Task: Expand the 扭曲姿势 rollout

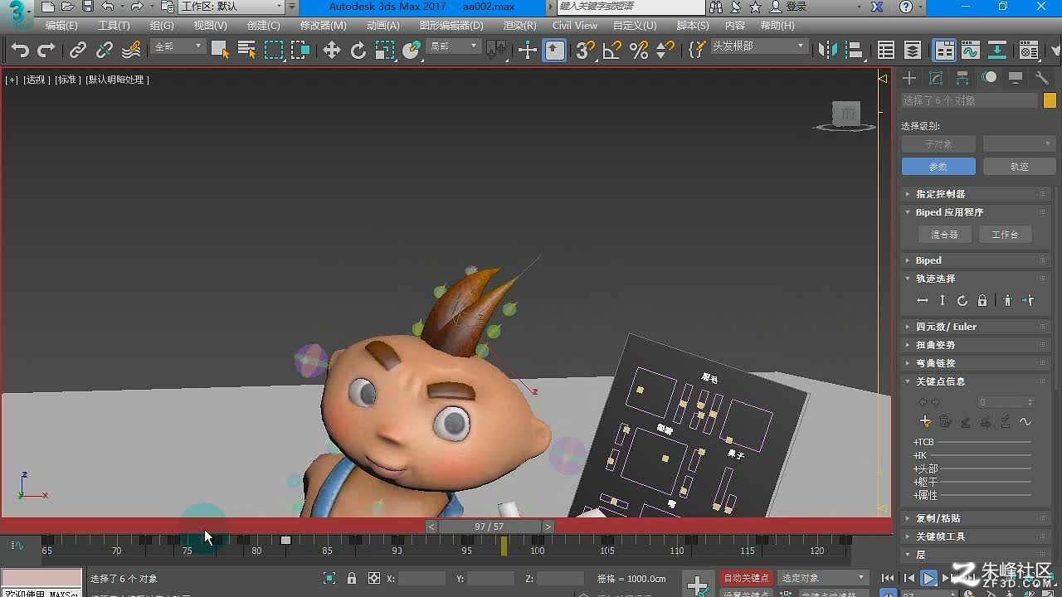Action: (975, 345)
